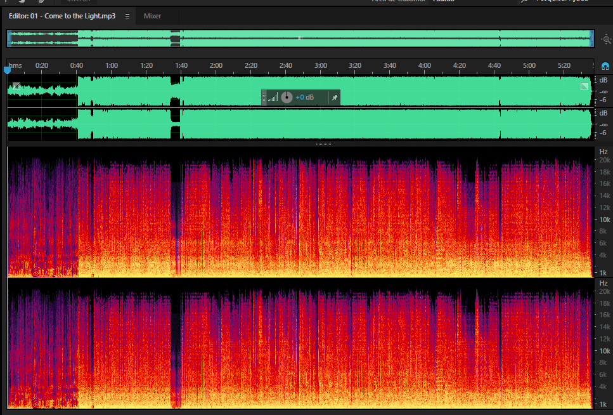Click the 2:00 mark on time ruler

216,65
